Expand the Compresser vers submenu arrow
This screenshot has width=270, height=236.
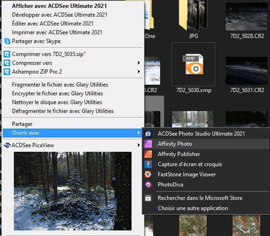(139, 62)
